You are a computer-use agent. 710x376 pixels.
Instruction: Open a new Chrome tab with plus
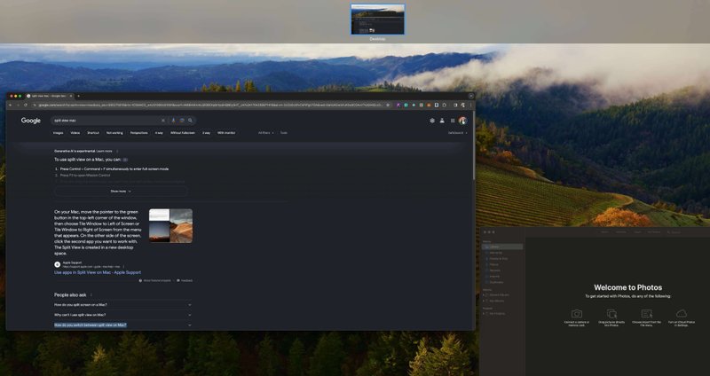coord(78,96)
